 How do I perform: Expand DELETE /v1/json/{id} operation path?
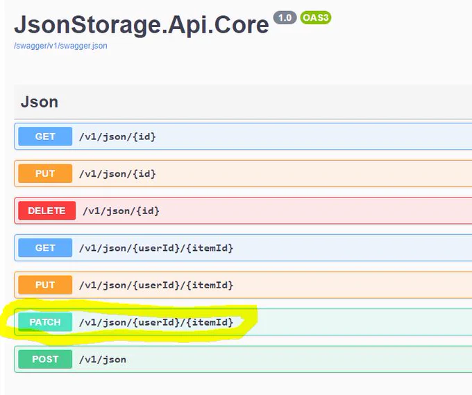[121, 211]
